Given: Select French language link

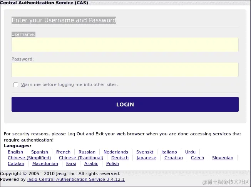Looking at the screenshot, I should point(63,152).
